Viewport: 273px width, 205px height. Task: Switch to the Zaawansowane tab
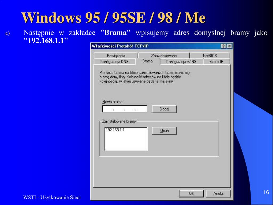(x=164, y=56)
